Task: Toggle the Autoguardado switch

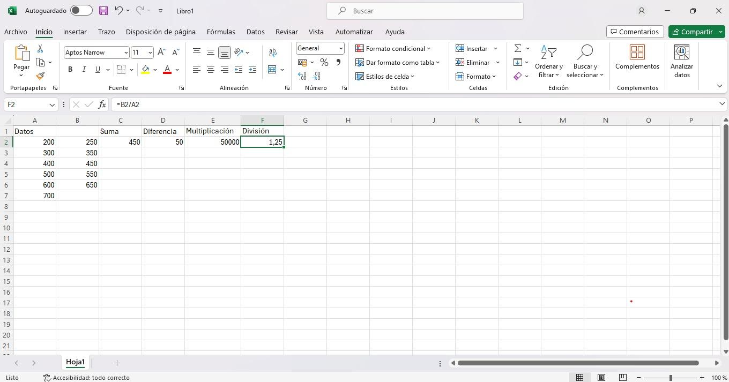Action: point(81,11)
